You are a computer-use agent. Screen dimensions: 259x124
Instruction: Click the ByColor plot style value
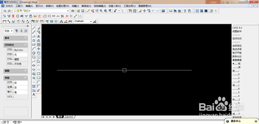coord(21,50)
